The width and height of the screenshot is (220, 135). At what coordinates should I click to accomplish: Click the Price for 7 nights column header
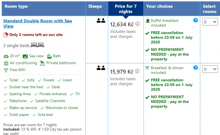click(x=126, y=9)
